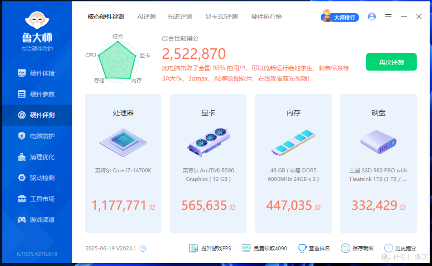Click the overall score 2,522,870
Viewport: 432px width, 266px height.
tap(194, 54)
